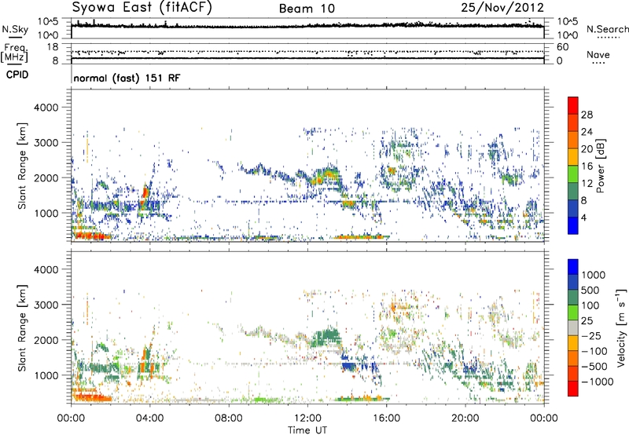This screenshot has height=435, width=629.
Task: Click the '-1000' tick on velocity colorbar
Action: click(598, 382)
